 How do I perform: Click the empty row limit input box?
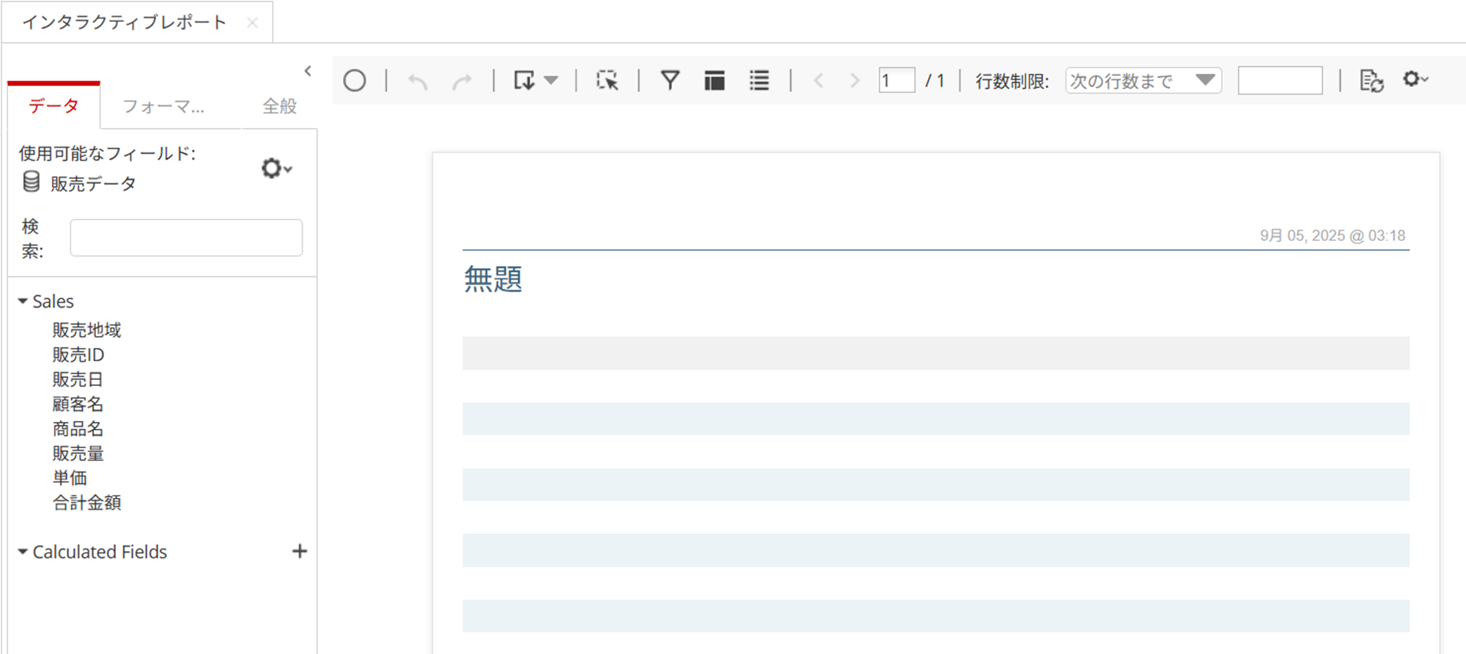1281,80
